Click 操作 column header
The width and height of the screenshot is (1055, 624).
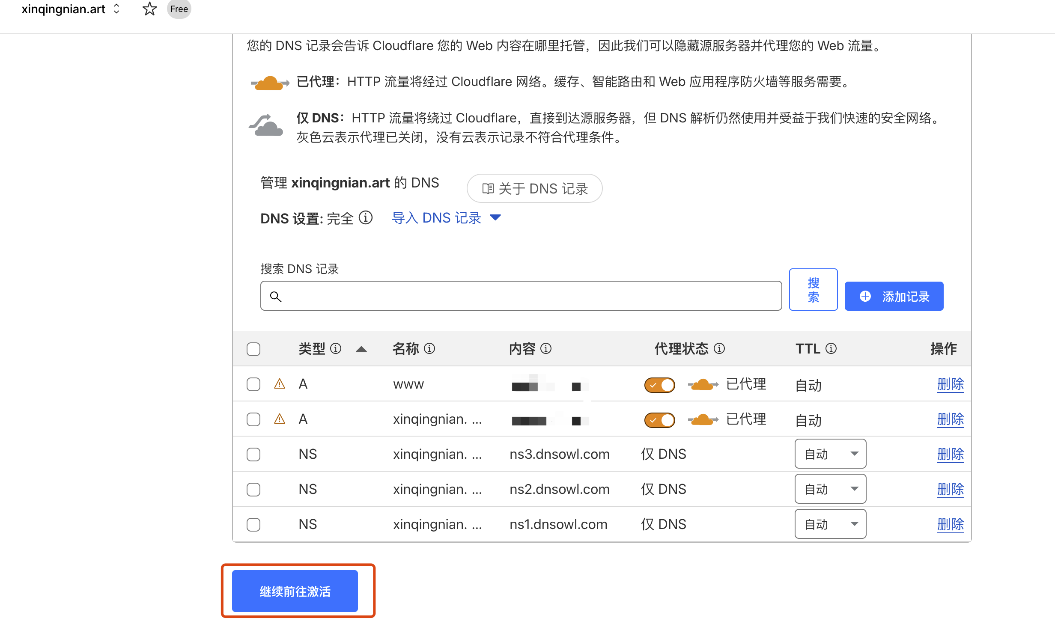coord(944,349)
